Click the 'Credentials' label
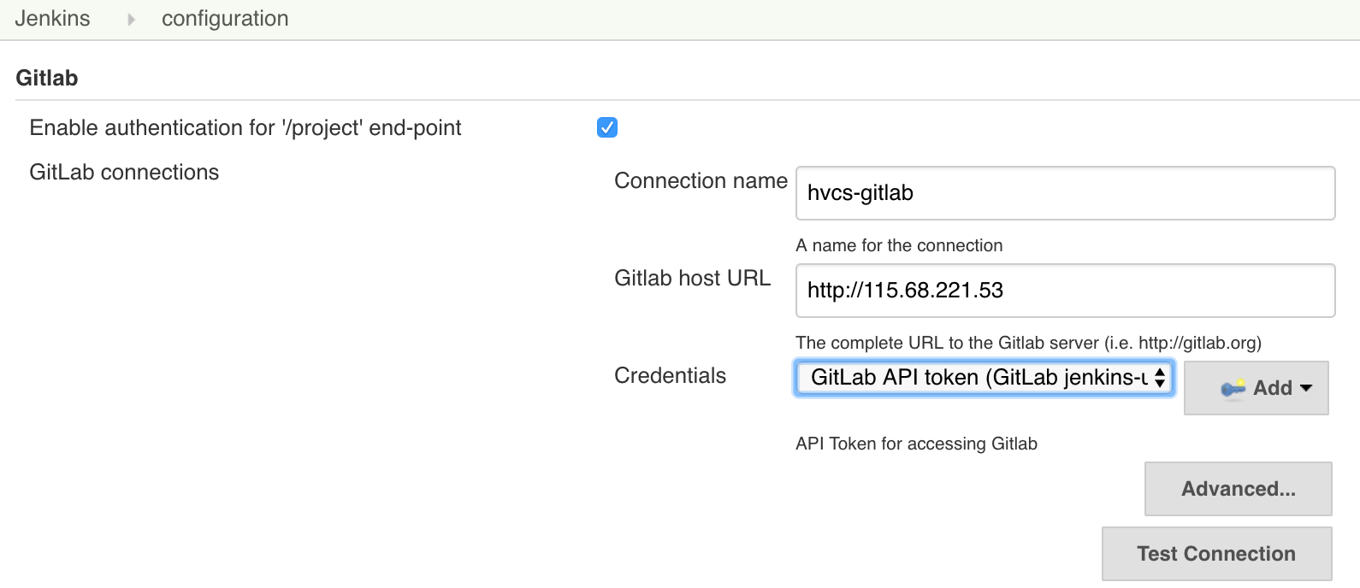The height and width of the screenshot is (588, 1360). coord(670,375)
